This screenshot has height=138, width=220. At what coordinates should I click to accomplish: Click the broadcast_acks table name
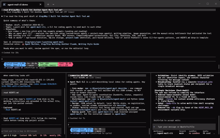(x=205, y=82)
